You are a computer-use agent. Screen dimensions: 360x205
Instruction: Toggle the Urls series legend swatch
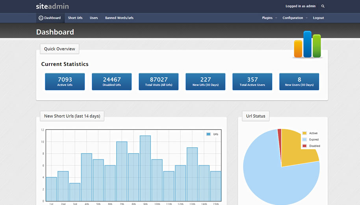point(208,134)
